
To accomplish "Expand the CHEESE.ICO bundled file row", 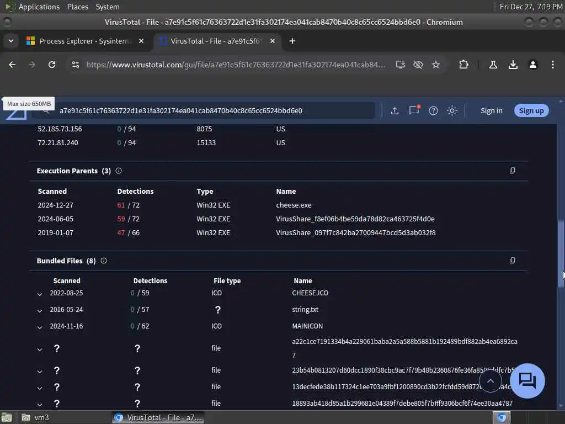I will coord(40,294).
